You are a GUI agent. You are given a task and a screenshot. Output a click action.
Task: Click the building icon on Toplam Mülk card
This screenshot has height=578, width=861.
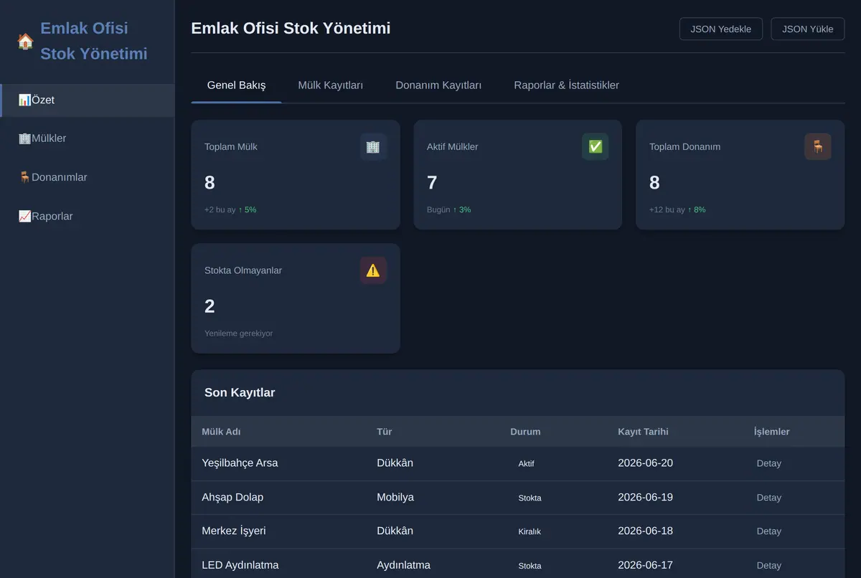[373, 146]
